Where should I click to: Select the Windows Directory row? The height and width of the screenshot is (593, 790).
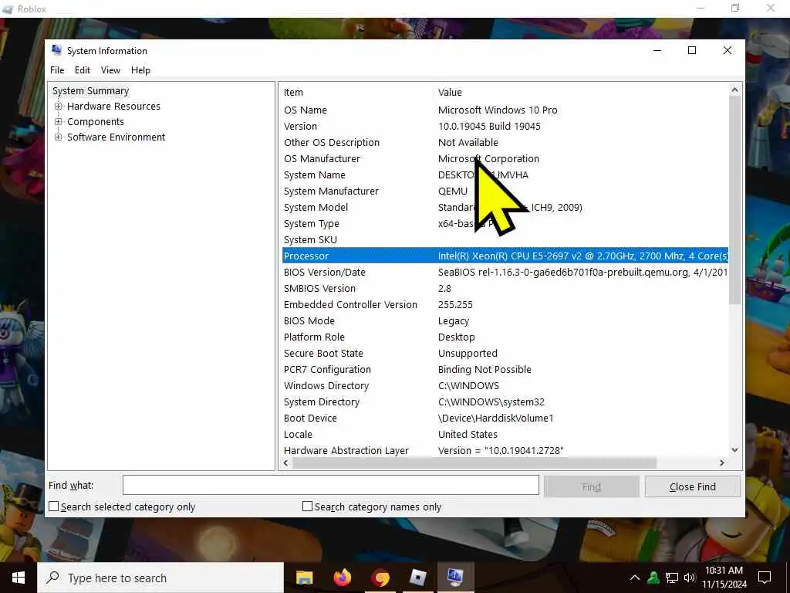point(505,386)
